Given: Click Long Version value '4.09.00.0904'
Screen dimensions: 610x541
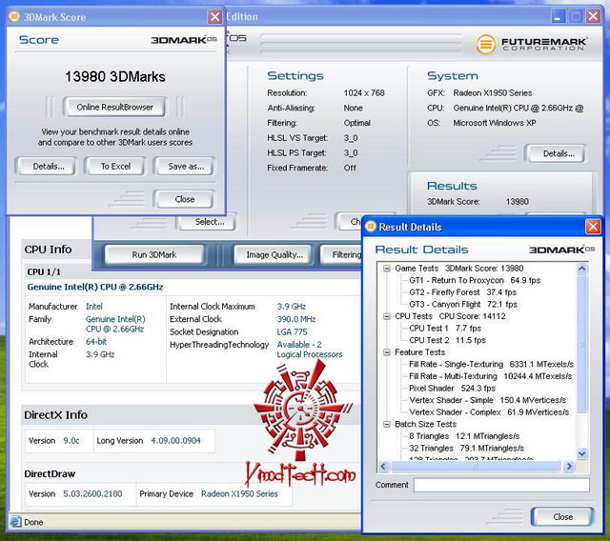Looking at the screenshot, I should 175,441.
